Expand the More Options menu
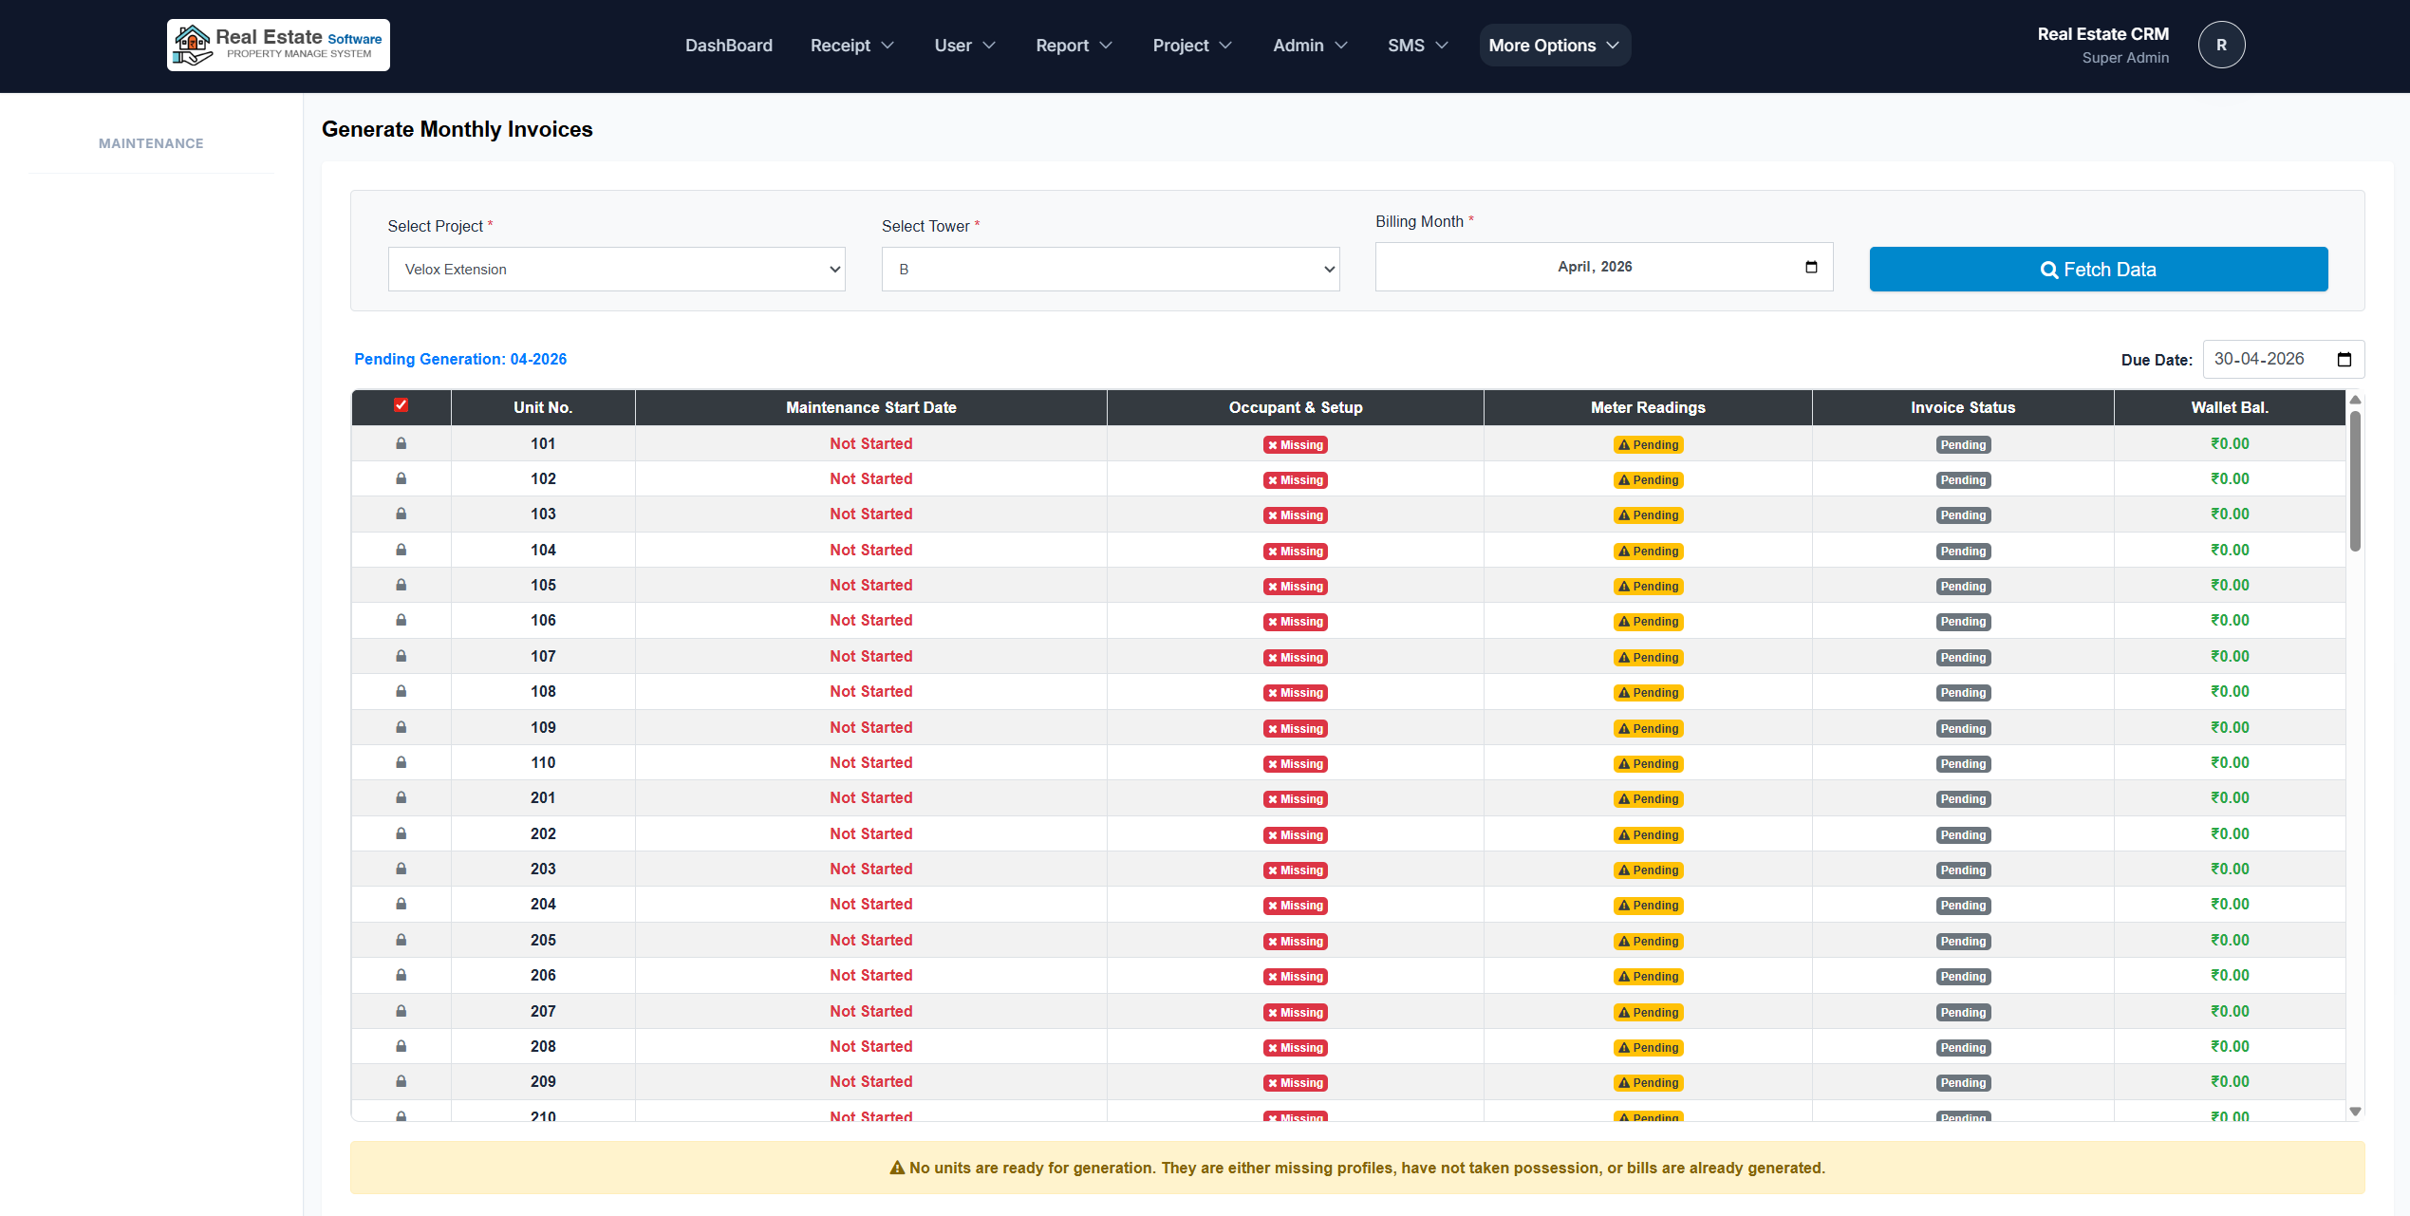This screenshot has width=2410, height=1216. pos(1554,46)
